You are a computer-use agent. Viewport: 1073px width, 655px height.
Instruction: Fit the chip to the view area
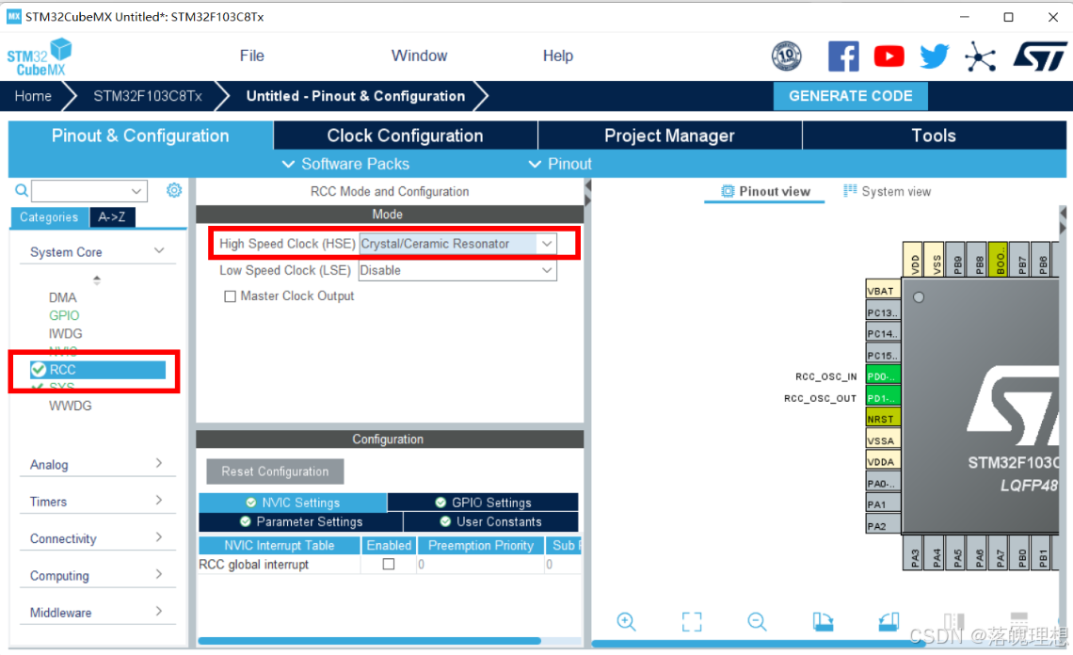[x=692, y=621]
